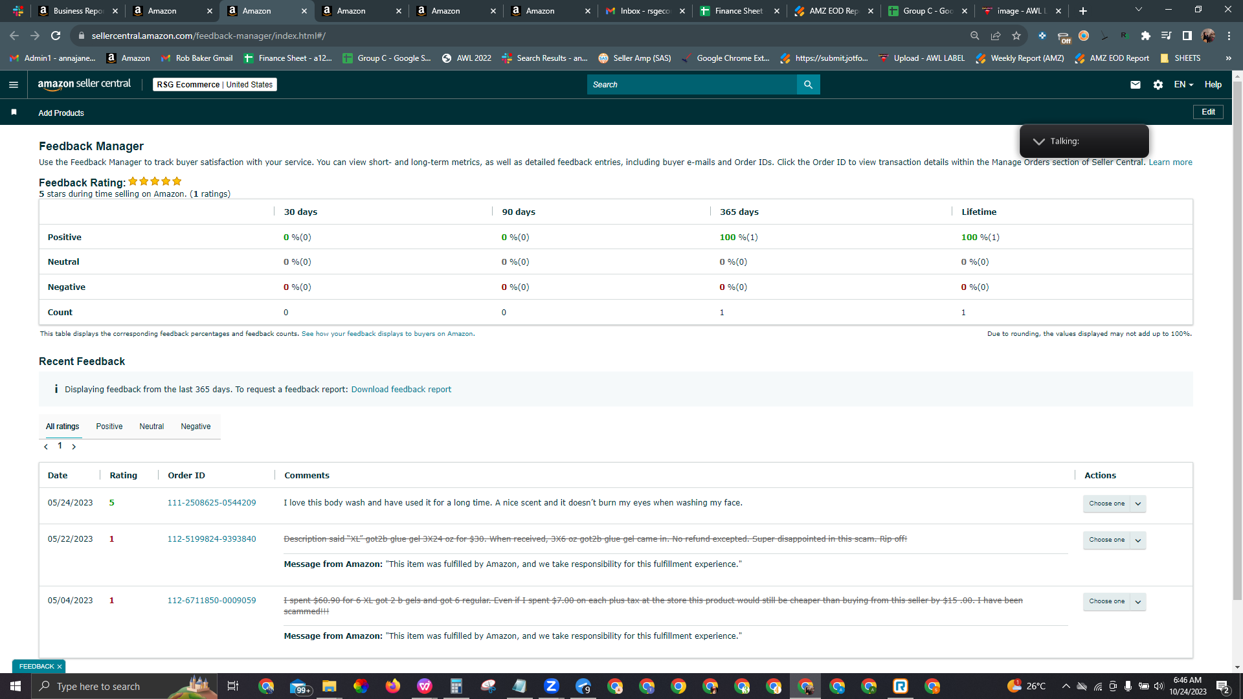Open order 112-5199824-9393840 link

(212, 539)
